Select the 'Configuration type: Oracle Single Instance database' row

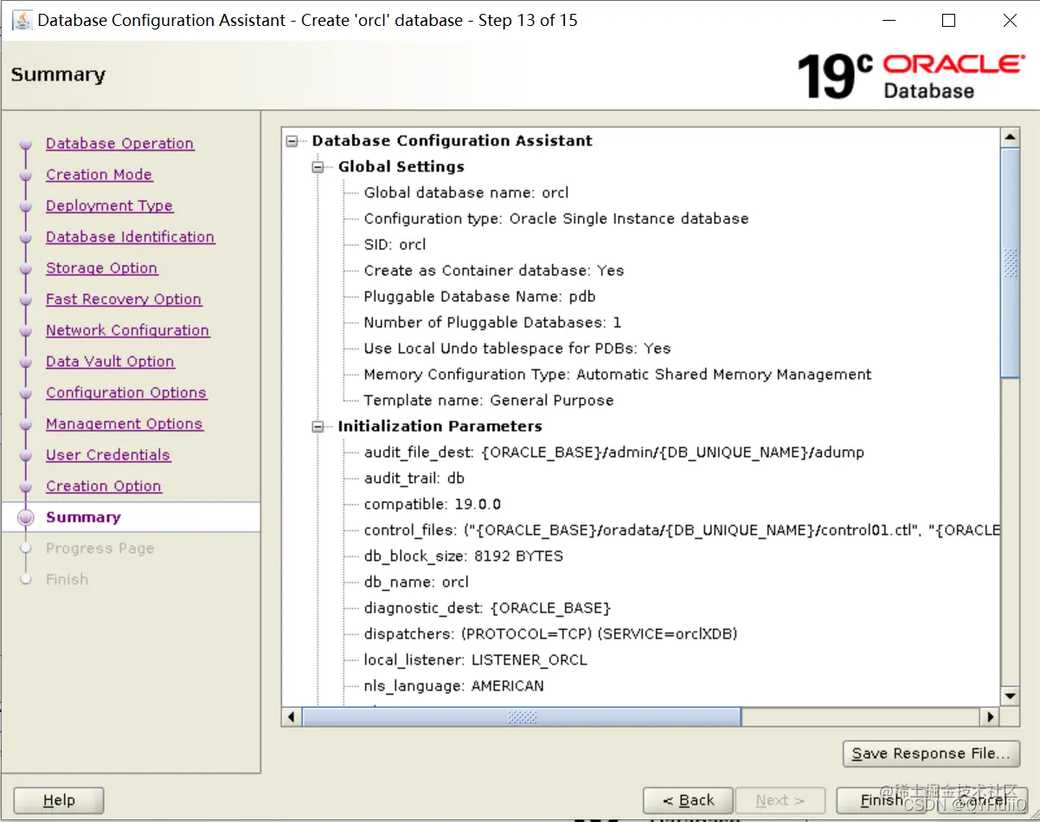556,219
